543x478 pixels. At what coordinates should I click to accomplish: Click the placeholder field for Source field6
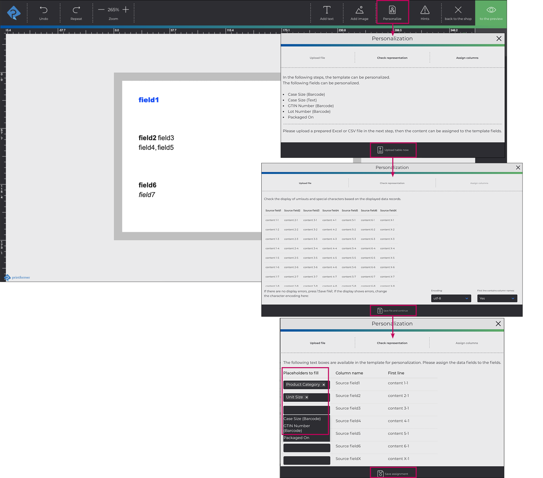point(307,448)
